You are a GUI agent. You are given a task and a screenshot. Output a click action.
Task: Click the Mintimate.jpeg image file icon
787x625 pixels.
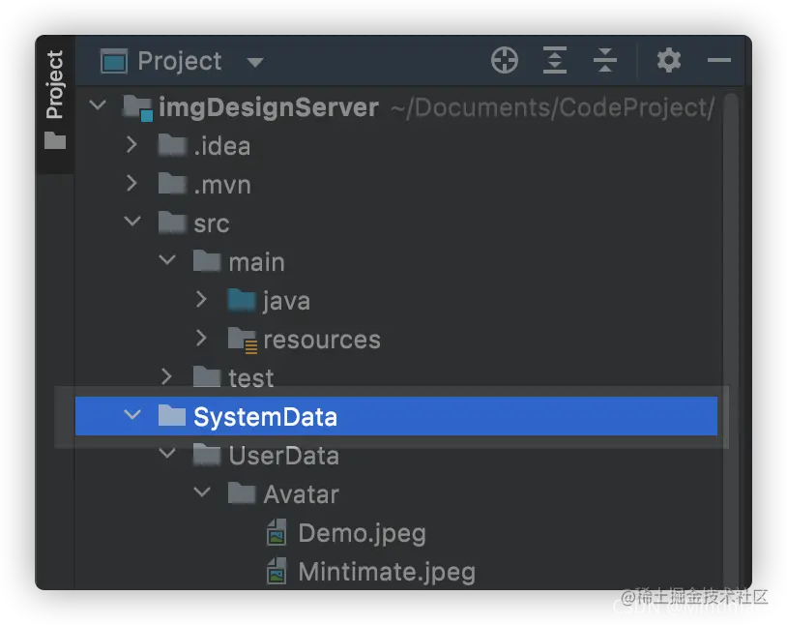(x=277, y=571)
